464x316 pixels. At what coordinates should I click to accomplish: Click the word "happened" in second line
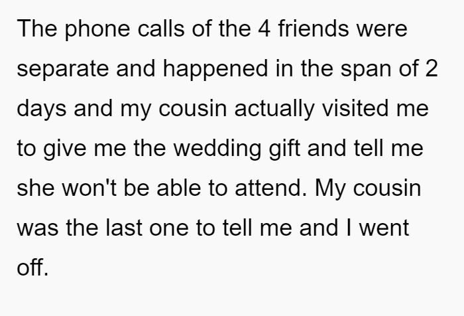coord(215,69)
